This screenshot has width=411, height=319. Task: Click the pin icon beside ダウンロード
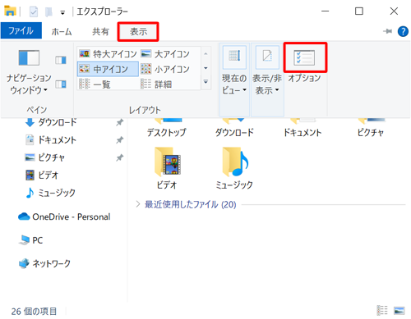pyautogui.click(x=119, y=122)
